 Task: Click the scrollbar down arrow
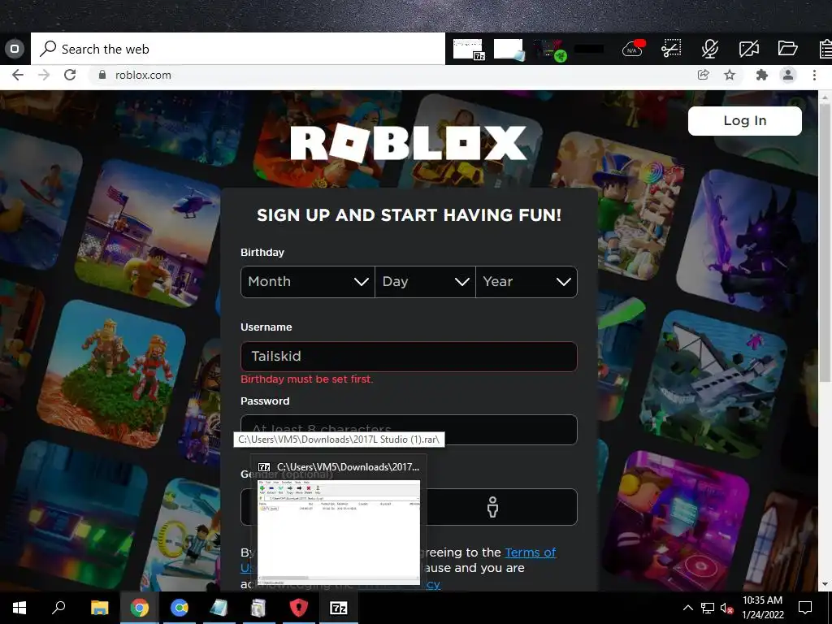click(825, 585)
